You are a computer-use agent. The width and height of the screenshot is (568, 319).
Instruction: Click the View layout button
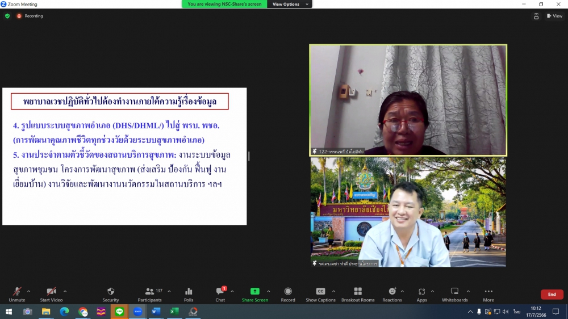click(x=554, y=16)
